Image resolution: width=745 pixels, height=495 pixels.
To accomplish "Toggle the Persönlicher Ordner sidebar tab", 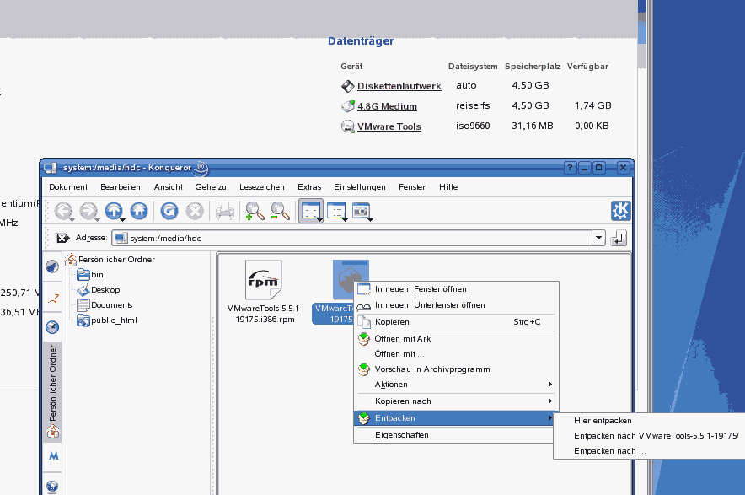I will tap(53, 390).
